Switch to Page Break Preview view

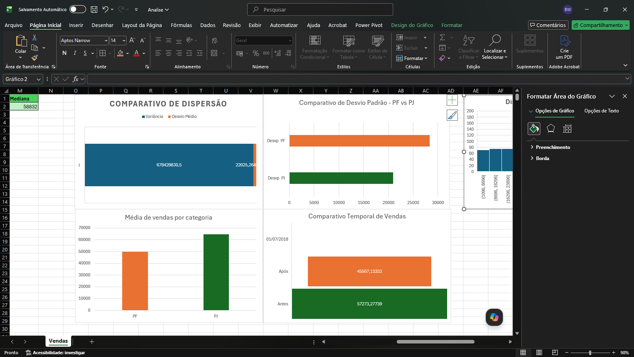pyautogui.click(x=555, y=353)
